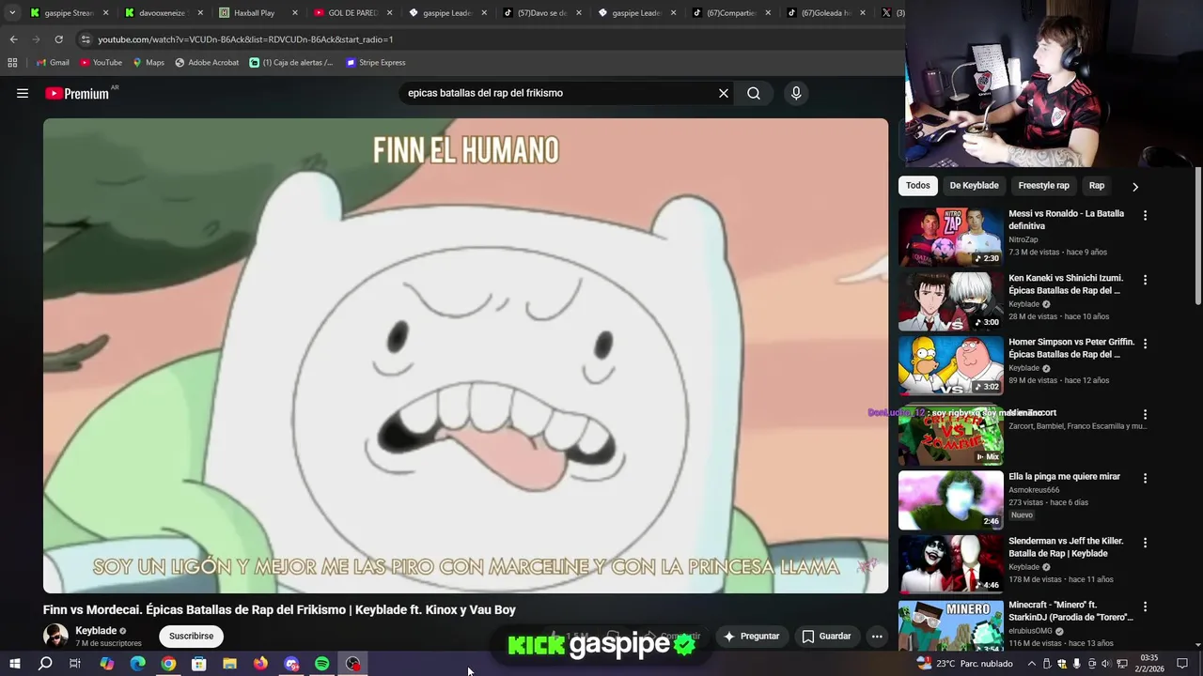Open Caja de alertas bookmark
This screenshot has height=676, width=1203.
coord(291,63)
